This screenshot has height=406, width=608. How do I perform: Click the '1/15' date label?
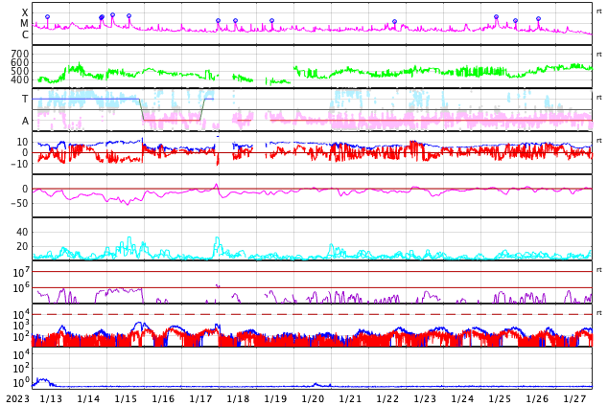[x=126, y=399]
